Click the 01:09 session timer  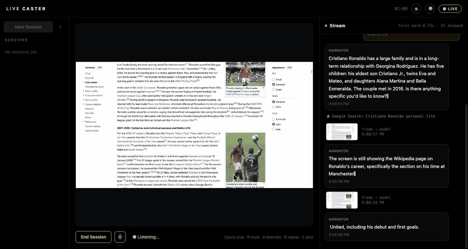[x=401, y=9]
